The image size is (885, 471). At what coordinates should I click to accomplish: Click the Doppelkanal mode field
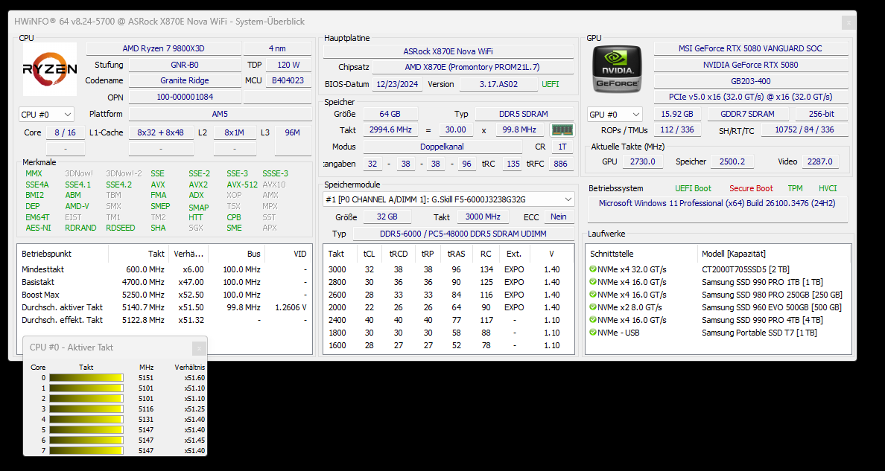tap(441, 147)
